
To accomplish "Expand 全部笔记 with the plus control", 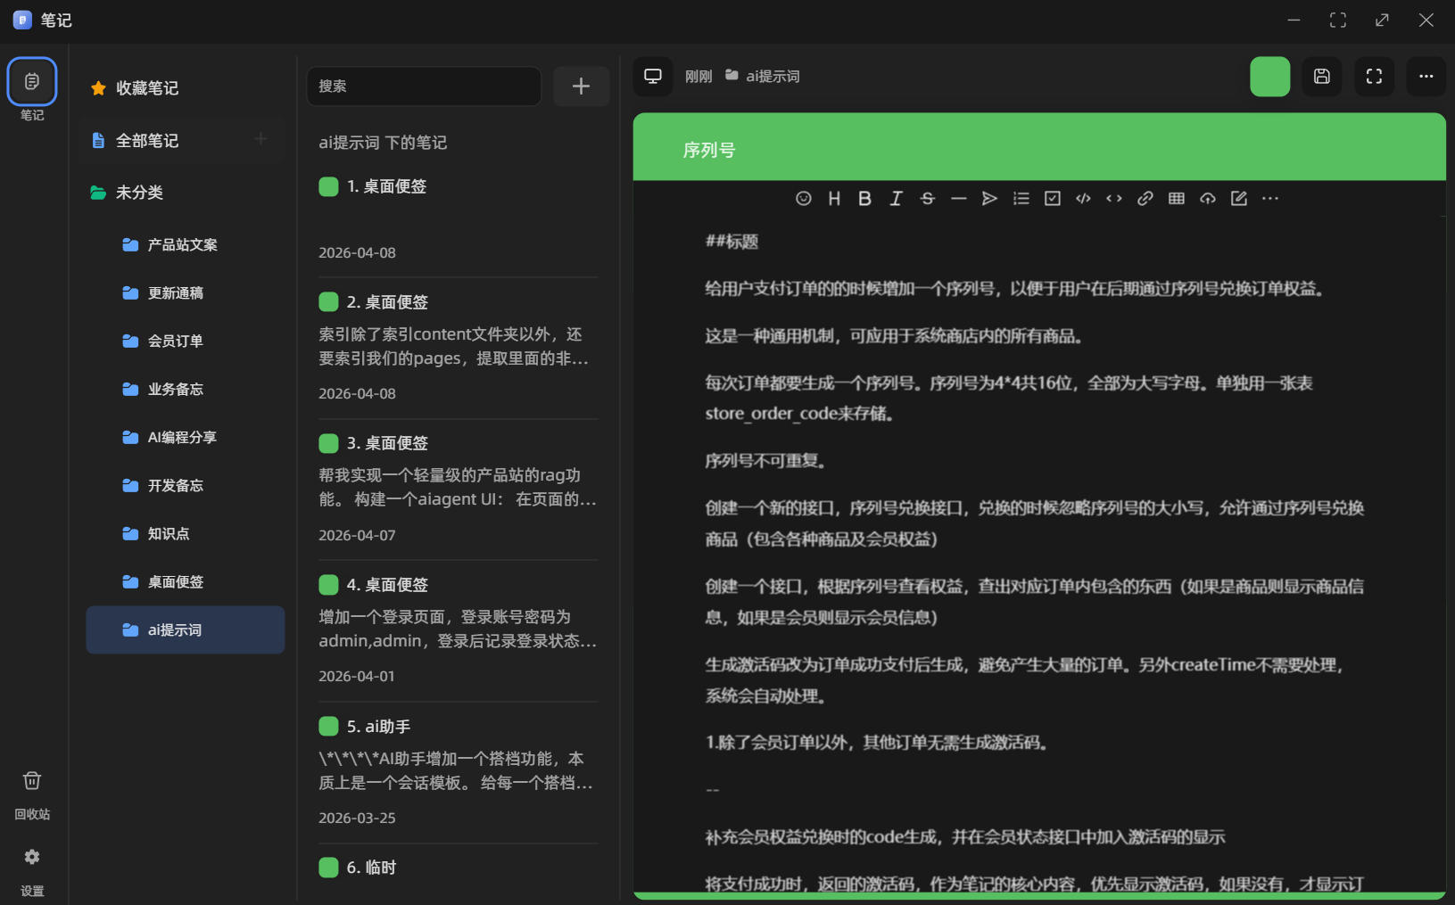I will [x=260, y=140].
